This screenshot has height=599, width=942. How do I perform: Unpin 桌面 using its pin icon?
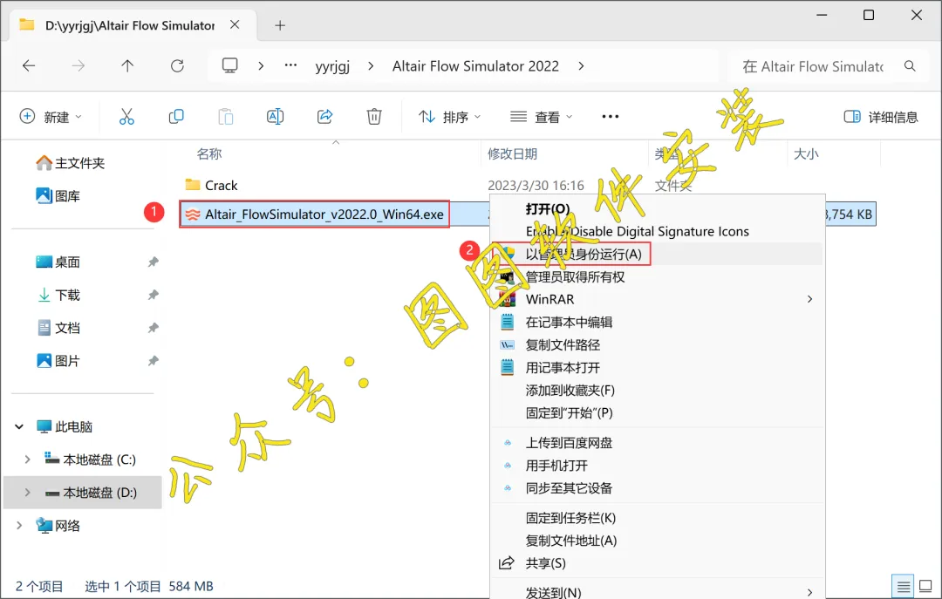click(x=154, y=262)
